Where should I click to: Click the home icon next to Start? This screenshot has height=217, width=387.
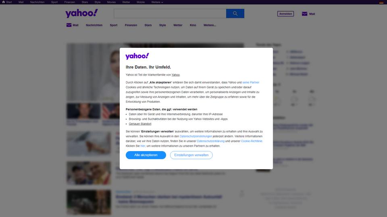(4, 2)
